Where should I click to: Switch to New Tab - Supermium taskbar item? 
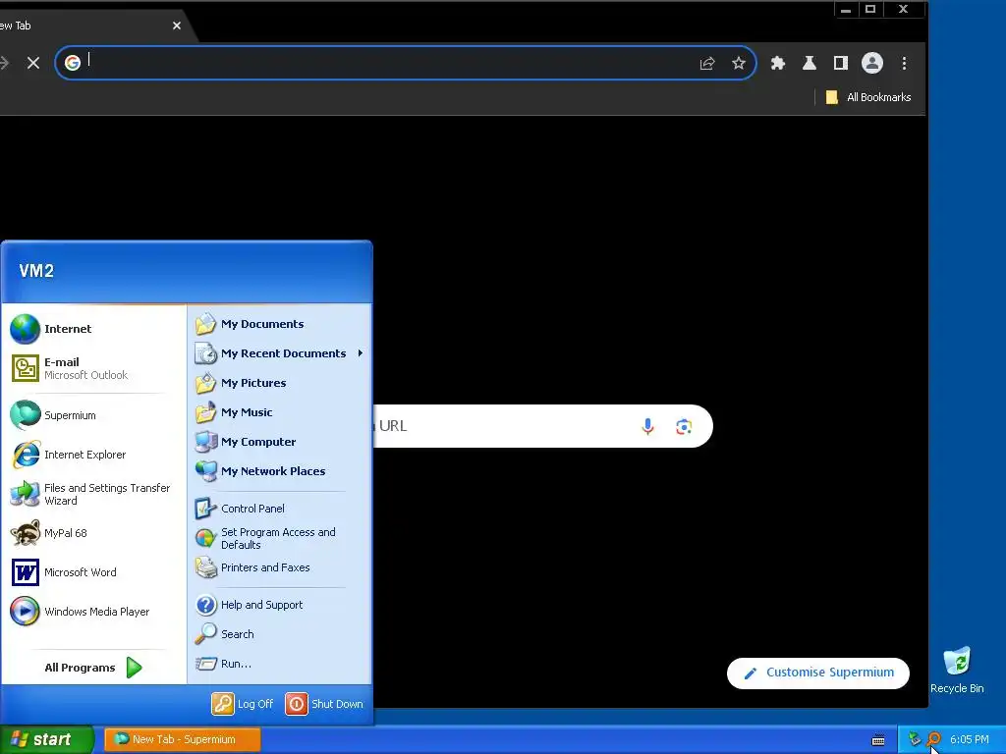click(x=182, y=739)
